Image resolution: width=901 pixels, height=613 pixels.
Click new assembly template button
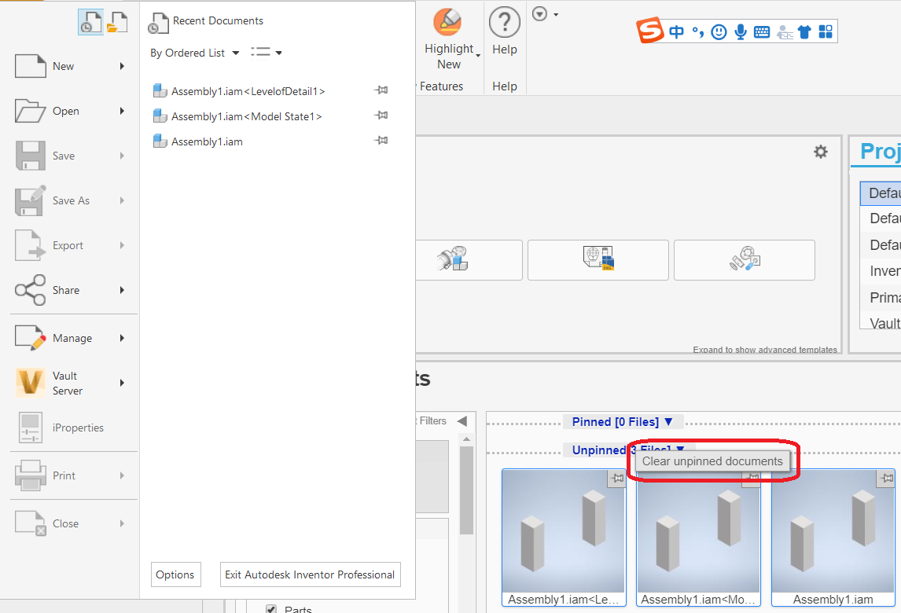point(469,259)
